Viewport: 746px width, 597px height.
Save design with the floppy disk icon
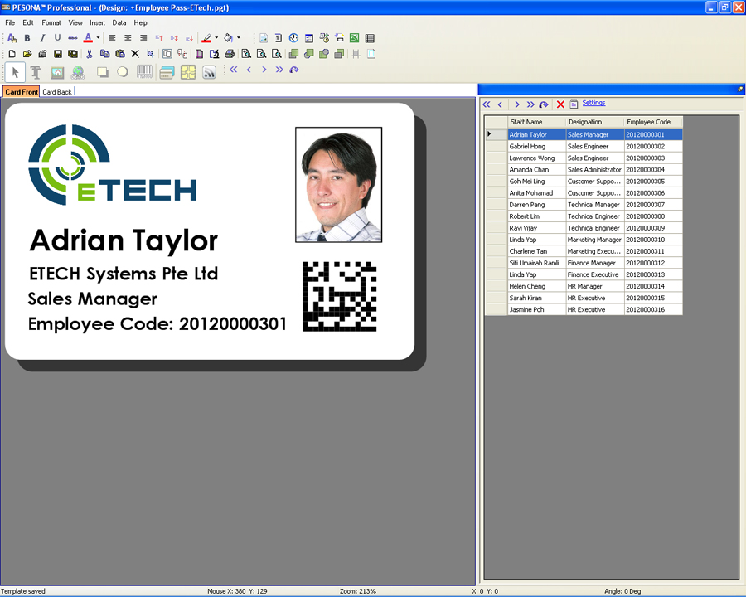pos(58,54)
